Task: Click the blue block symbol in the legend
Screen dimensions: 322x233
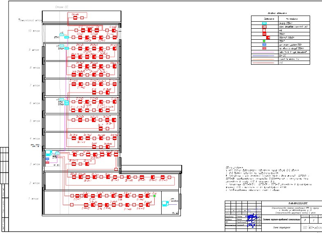Action: 265,45
